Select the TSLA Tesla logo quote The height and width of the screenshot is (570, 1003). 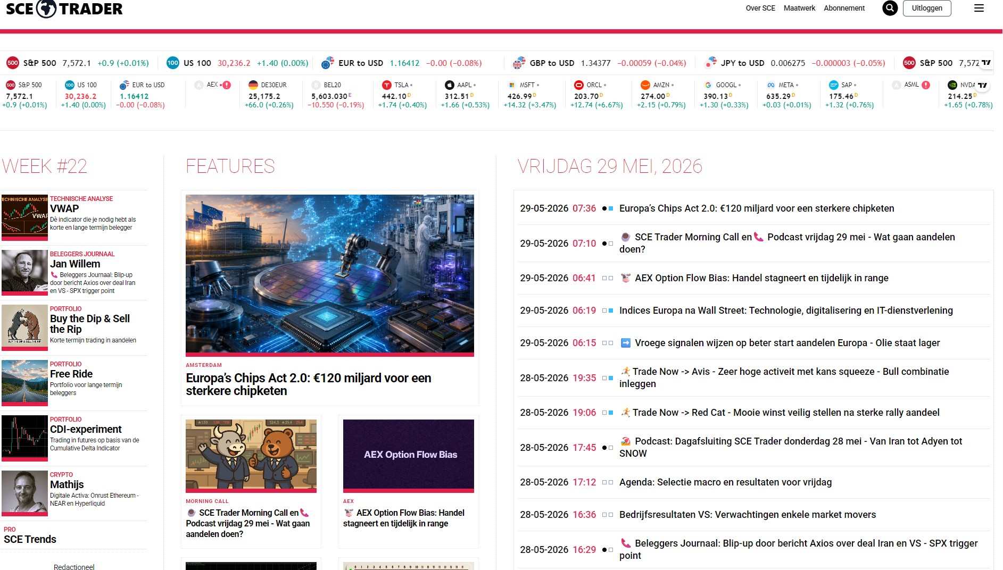387,85
